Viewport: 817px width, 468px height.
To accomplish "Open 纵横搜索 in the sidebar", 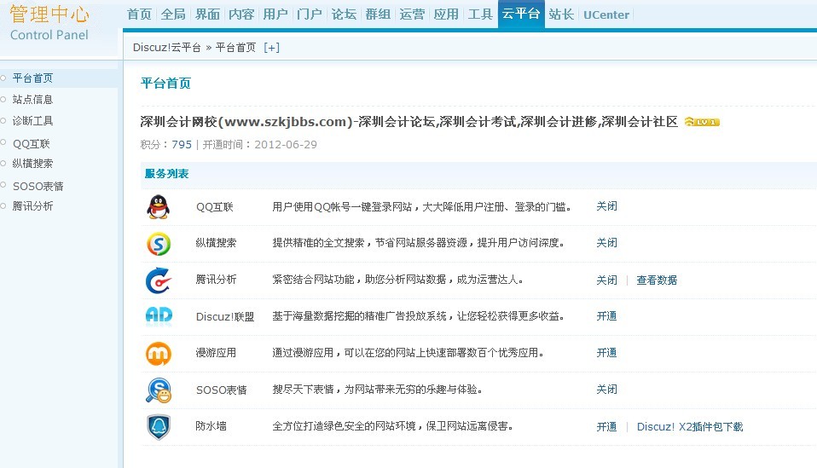I will click(32, 164).
